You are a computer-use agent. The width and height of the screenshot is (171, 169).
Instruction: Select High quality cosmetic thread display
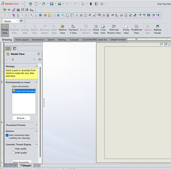pos(13,149)
